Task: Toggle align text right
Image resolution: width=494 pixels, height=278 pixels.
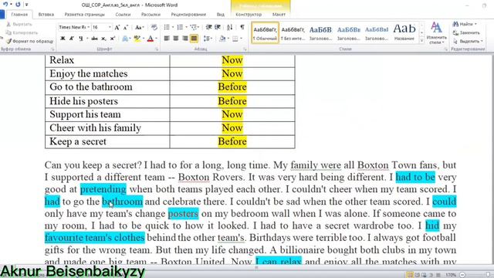Action: click(x=185, y=39)
